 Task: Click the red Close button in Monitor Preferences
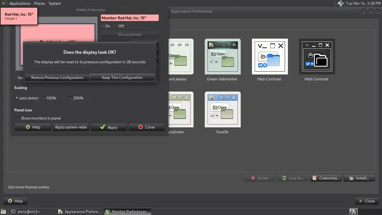147,127
